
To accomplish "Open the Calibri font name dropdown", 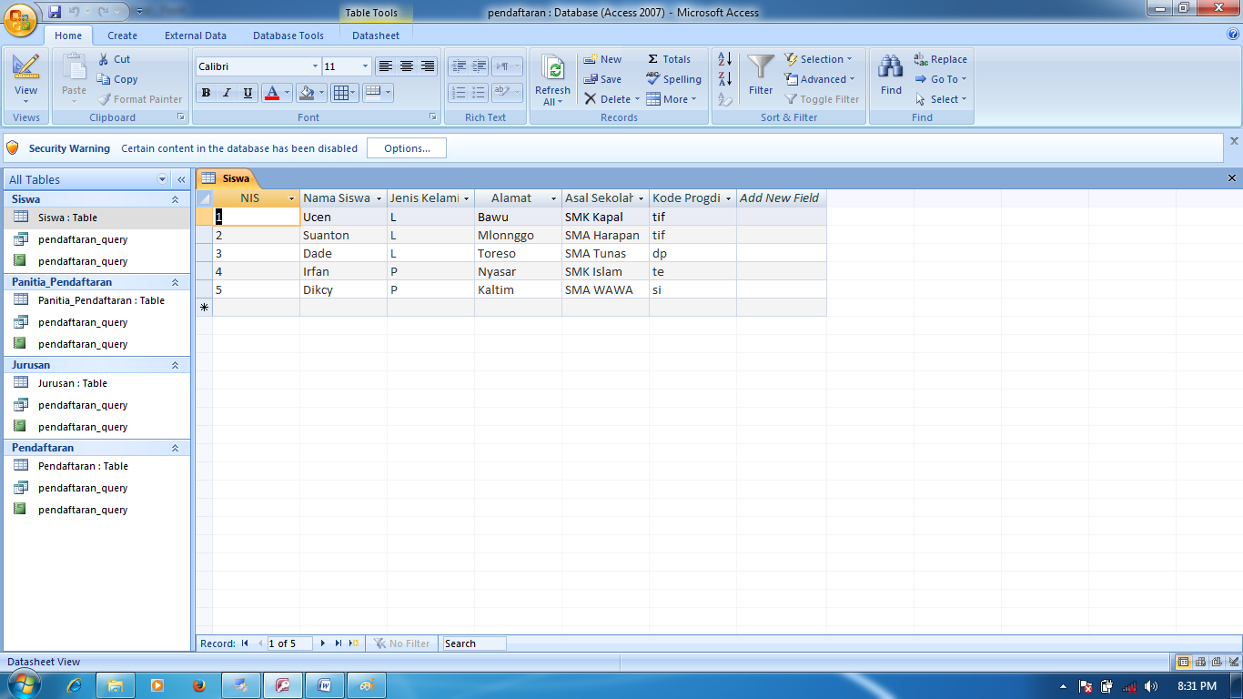I will pos(315,66).
